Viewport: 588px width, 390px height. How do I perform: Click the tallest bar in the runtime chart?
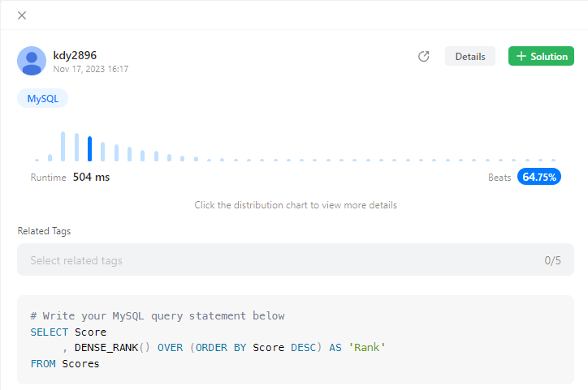click(63, 146)
